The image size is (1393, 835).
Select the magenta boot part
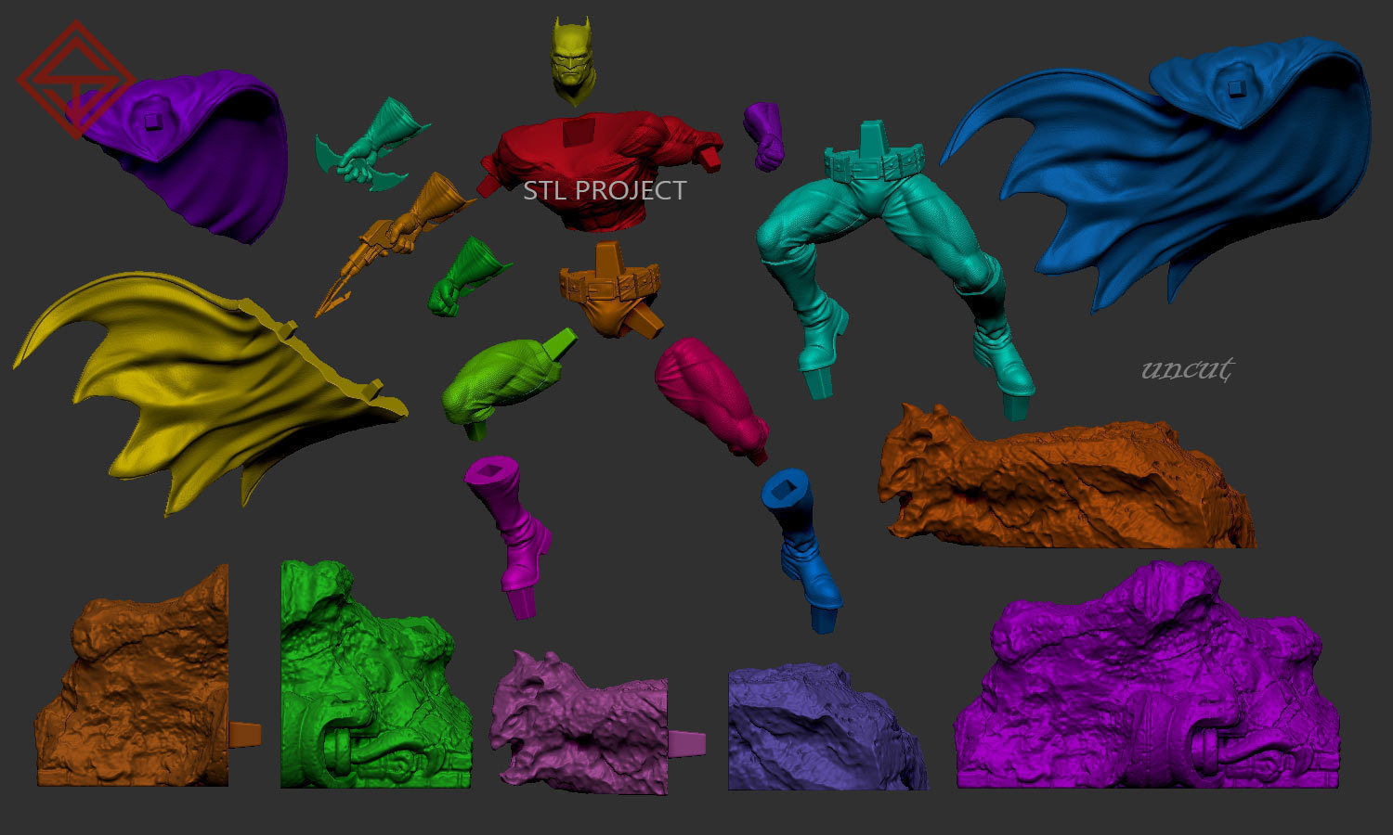pyautogui.click(x=509, y=536)
